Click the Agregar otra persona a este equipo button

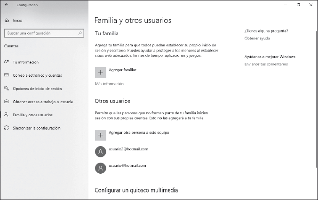139,133
